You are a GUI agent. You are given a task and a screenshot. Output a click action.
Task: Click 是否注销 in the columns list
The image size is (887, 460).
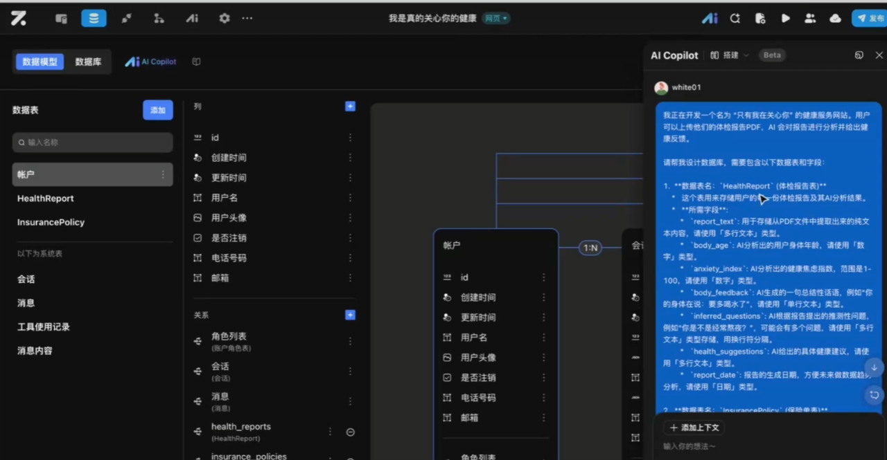click(x=229, y=238)
